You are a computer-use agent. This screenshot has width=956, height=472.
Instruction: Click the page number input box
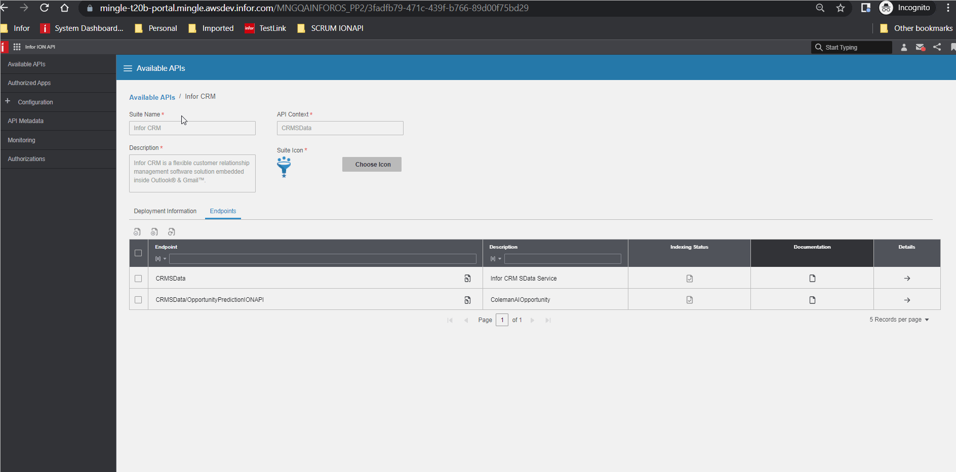(x=502, y=320)
